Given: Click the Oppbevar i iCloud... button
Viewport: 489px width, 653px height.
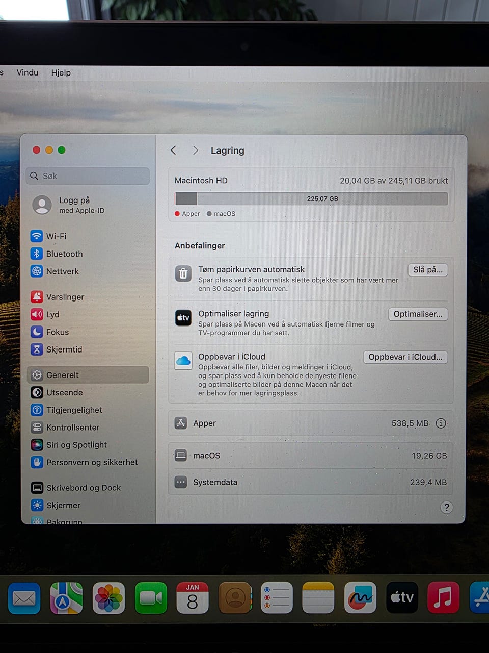Looking at the screenshot, I should coord(405,357).
